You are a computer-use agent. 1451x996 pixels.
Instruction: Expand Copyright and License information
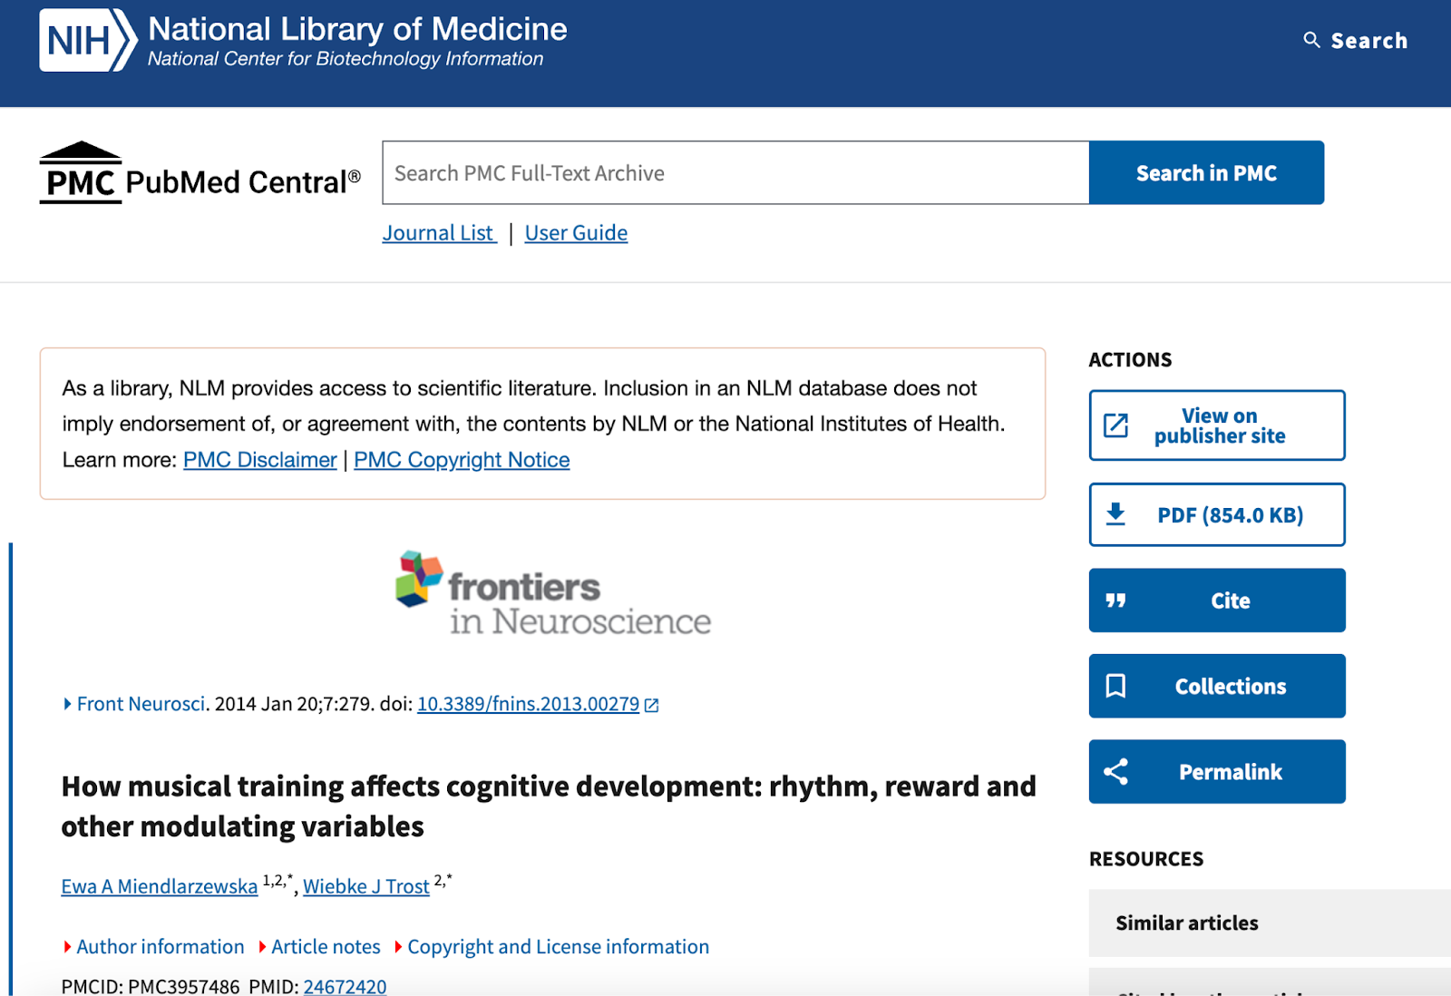pos(557,947)
